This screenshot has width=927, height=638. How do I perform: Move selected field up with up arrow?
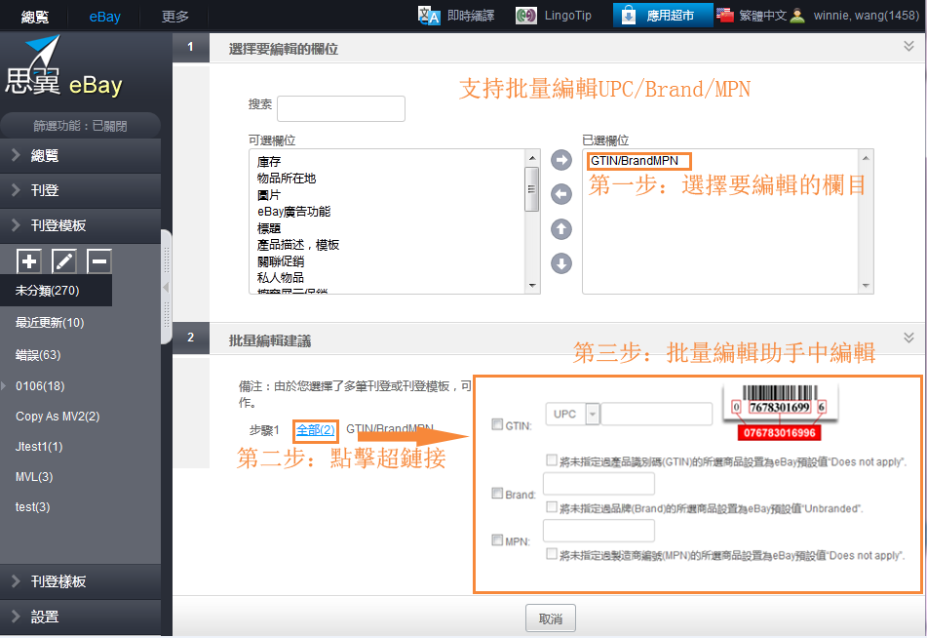point(561,229)
